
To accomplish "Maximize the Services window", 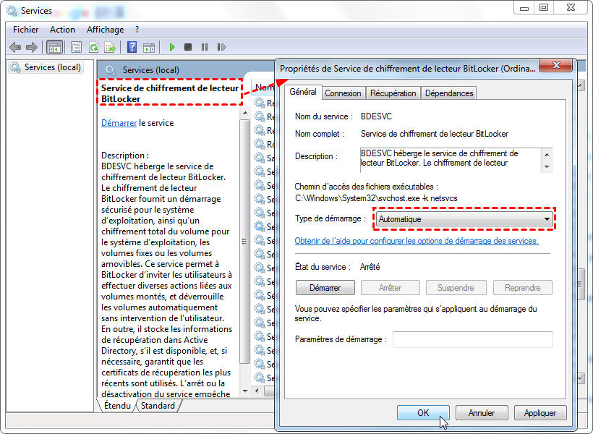I will click(x=544, y=7).
